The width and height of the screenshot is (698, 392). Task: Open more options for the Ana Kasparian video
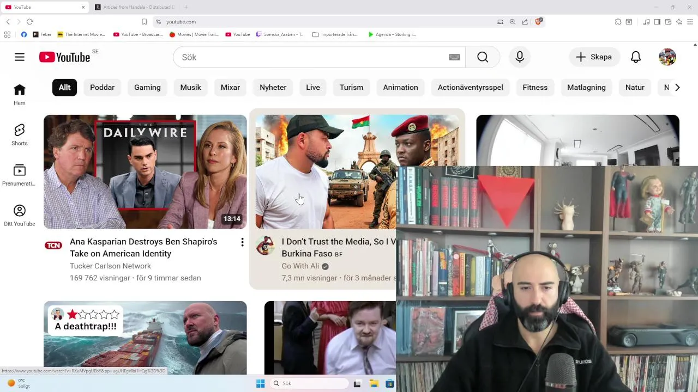coord(242,242)
